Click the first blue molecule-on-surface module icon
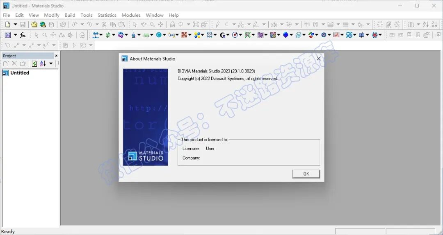The width and height of the screenshot is (443, 235). click(x=95, y=35)
